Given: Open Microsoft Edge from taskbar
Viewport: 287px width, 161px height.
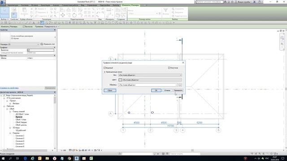Looking at the screenshot, I should click(25, 158).
